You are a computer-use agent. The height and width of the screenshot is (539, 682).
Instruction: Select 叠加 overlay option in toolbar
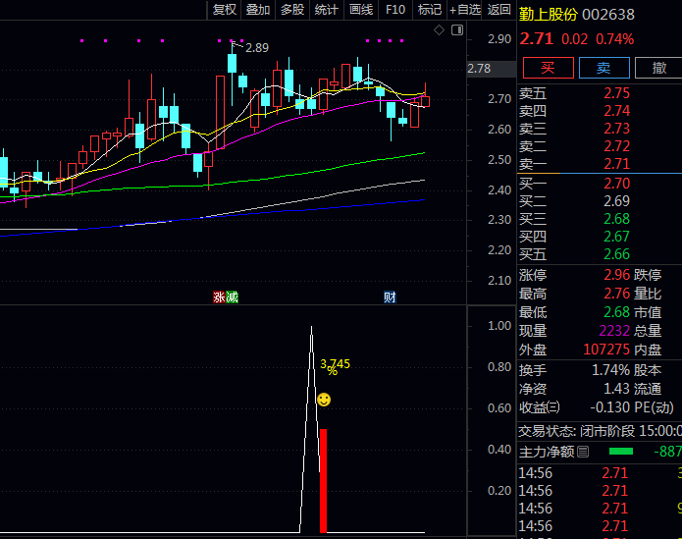[x=258, y=10]
